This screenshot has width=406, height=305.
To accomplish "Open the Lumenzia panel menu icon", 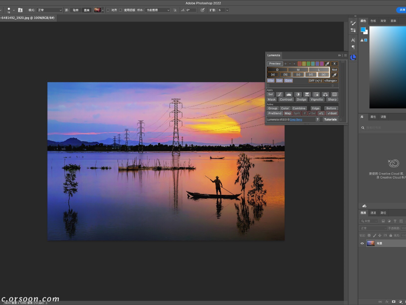I will [345, 55].
